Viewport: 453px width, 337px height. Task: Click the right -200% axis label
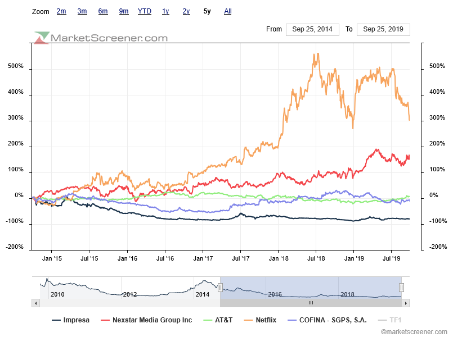(x=438, y=247)
